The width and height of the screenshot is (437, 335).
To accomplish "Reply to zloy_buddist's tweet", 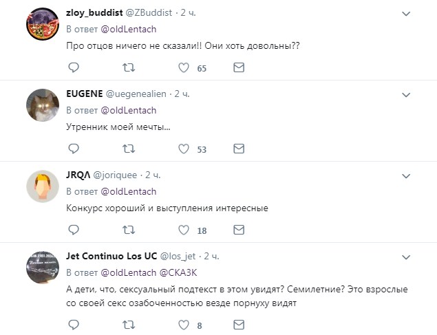I will [74, 68].
